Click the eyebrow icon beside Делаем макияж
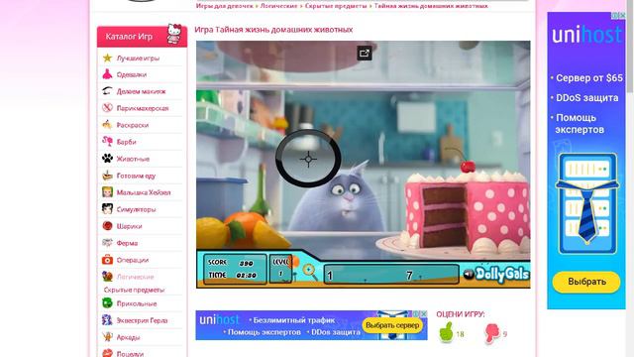Screen dimensions: 634x357 pos(107,91)
